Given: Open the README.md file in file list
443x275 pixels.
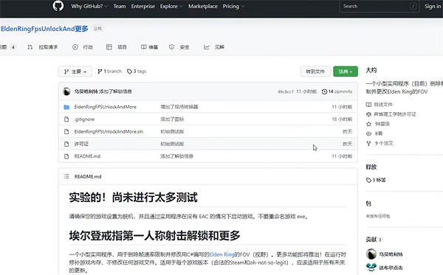Looking at the screenshot, I should pyautogui.click(x=87, y=156).
